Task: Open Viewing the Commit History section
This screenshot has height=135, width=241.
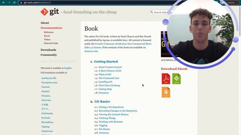Action: pyautogui.click(x=114, y=114)
